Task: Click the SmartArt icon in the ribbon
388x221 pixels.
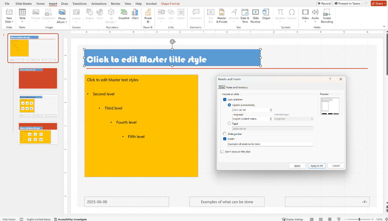Action: [124, 14]
